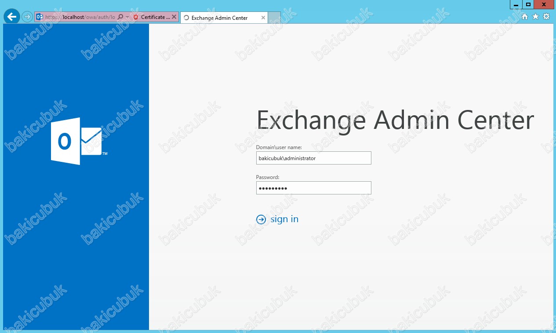Go back with the browser Back arrow
556x333 pixels.
pos(11,17)
